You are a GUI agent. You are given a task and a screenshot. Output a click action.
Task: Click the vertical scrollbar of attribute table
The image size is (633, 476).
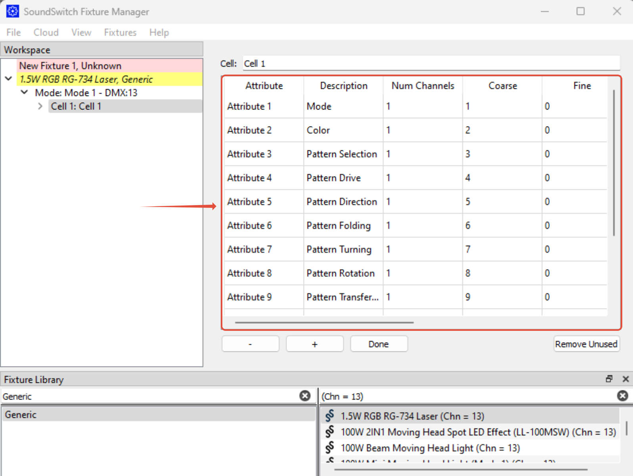[x=614, y=163]
